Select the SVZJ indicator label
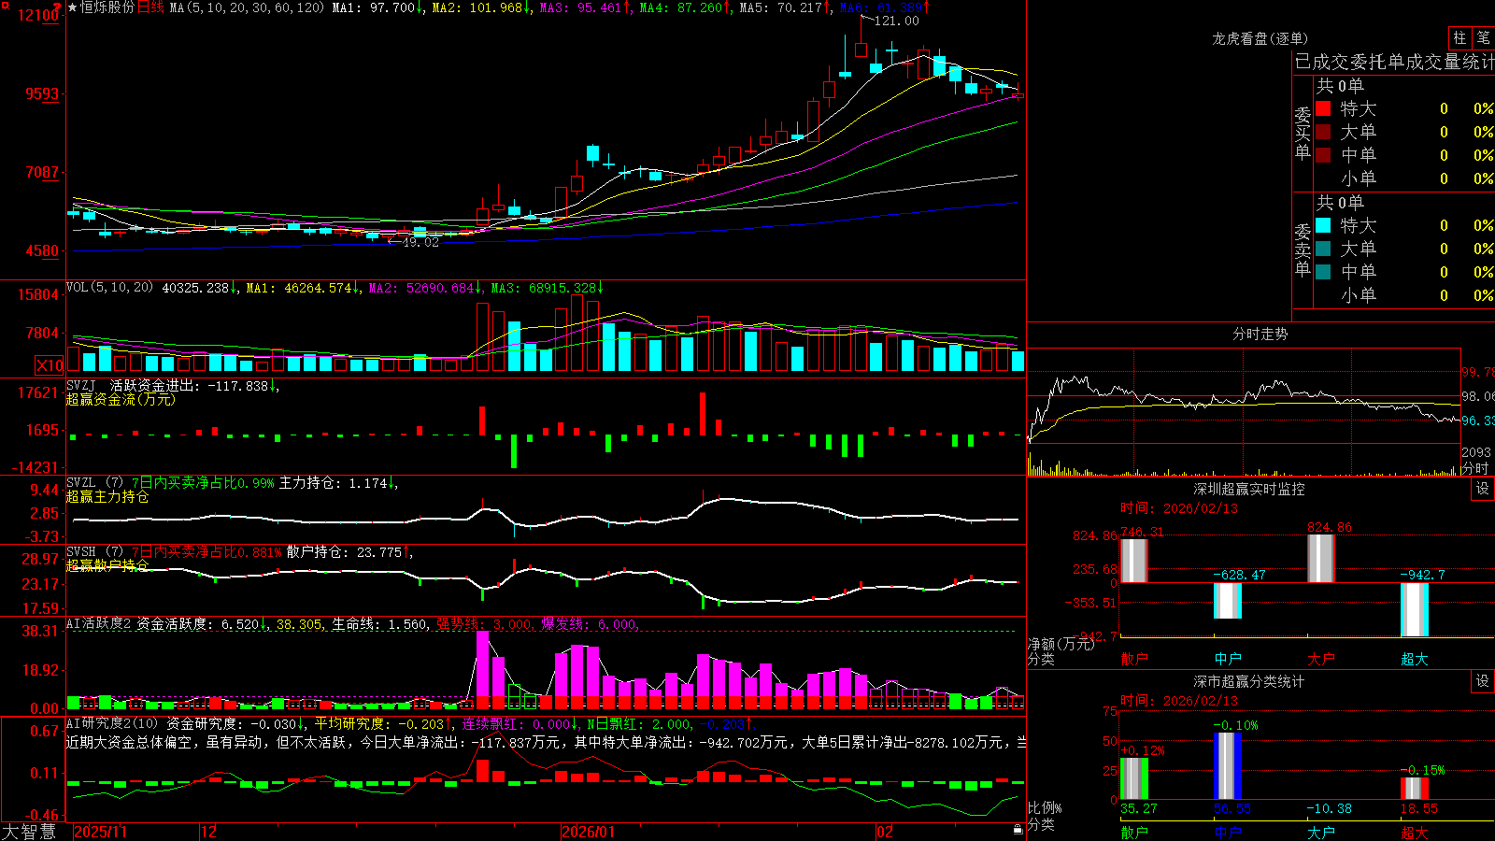Viewport: 1495px width, 841px height. point(81,385)
